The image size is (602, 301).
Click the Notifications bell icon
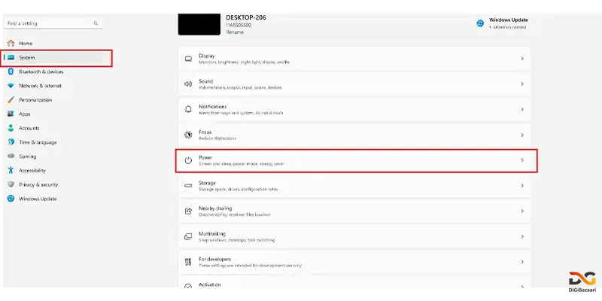(x=188, y=109)
